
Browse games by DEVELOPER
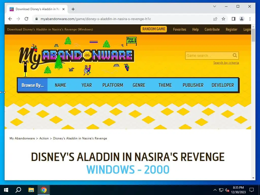pyautogui.click(x=223, y=85)
